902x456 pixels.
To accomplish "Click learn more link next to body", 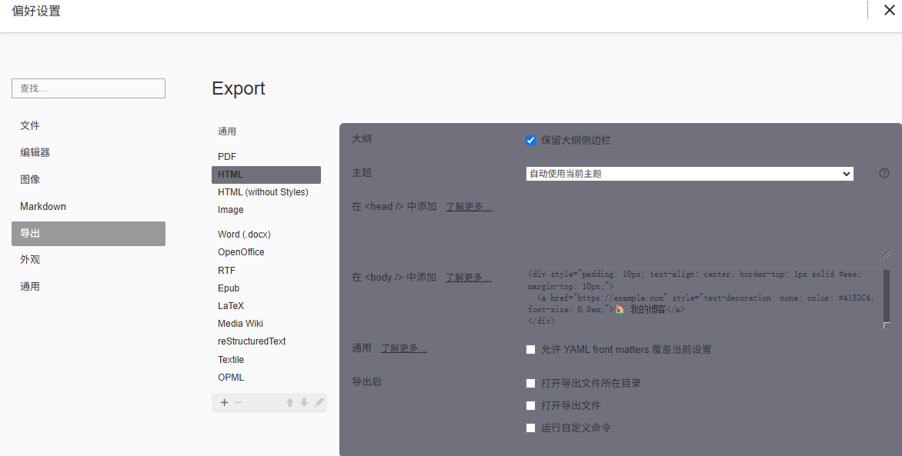I will point(468,277).
